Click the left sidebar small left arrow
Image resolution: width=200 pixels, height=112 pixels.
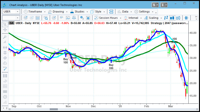(x=4, y=108)
